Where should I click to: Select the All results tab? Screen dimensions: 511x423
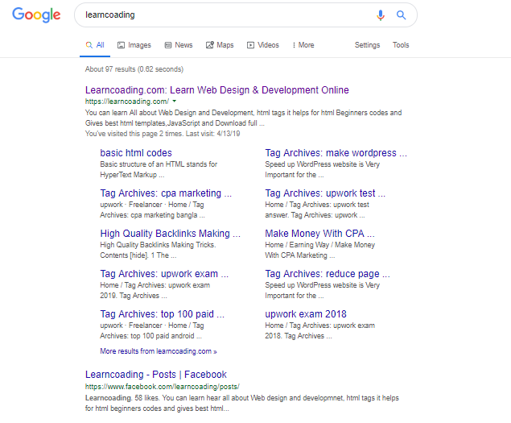(95, 45)
